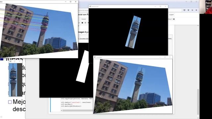Click the code cell's horizontal scrollbar
212x119 pixels.
(x=78, y=110)
